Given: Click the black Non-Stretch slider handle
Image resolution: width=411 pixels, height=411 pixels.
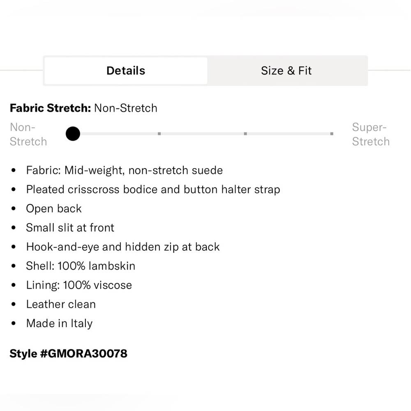Looking at the screenshot, I should [x=73, y=134].
